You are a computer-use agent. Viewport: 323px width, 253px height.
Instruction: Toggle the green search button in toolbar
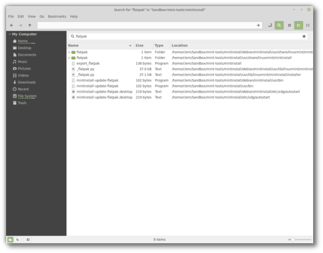(279, 25)
